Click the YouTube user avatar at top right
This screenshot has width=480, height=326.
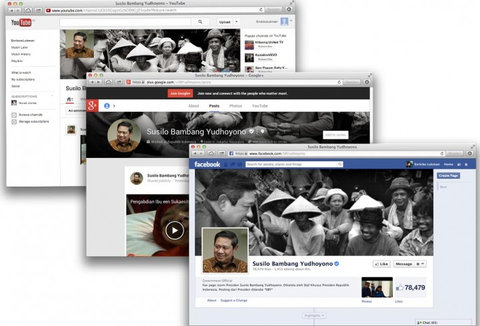point(285,21)
